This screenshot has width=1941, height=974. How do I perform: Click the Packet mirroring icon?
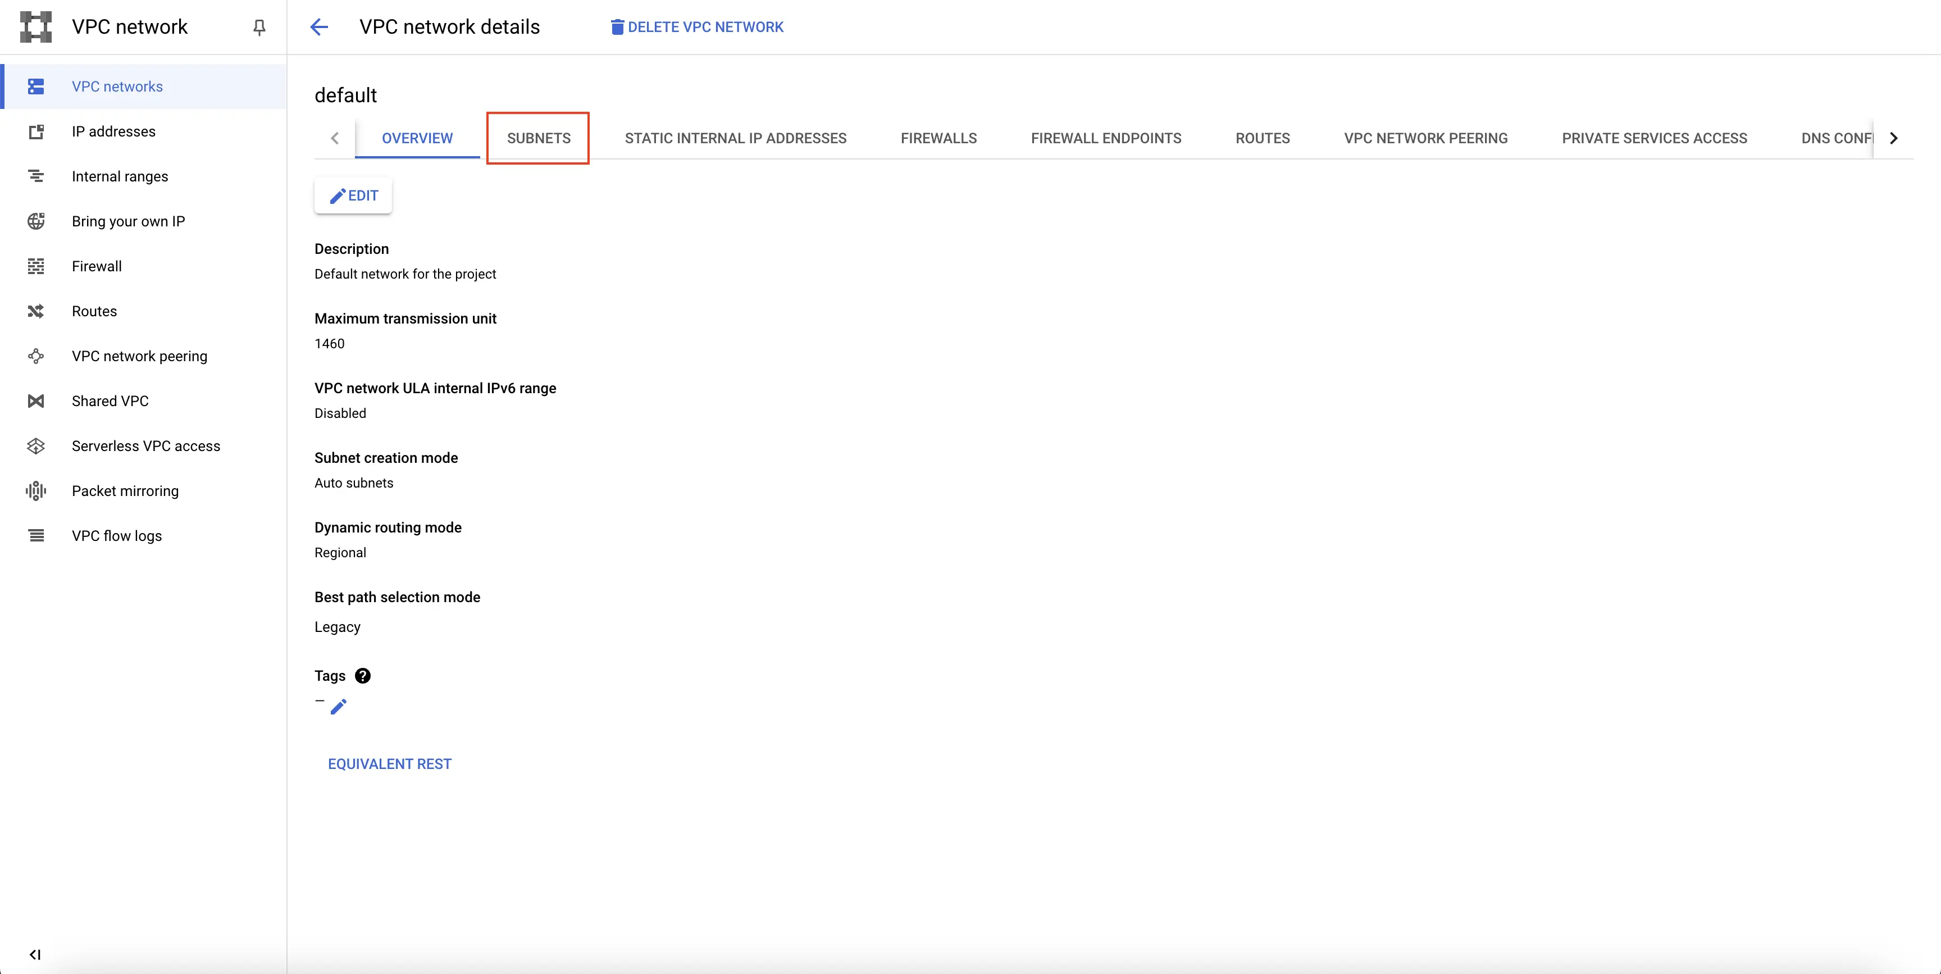(35, 491)
